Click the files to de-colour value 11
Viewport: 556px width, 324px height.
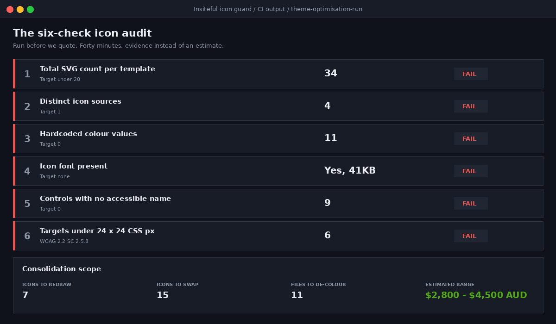[x=297, y=295]
